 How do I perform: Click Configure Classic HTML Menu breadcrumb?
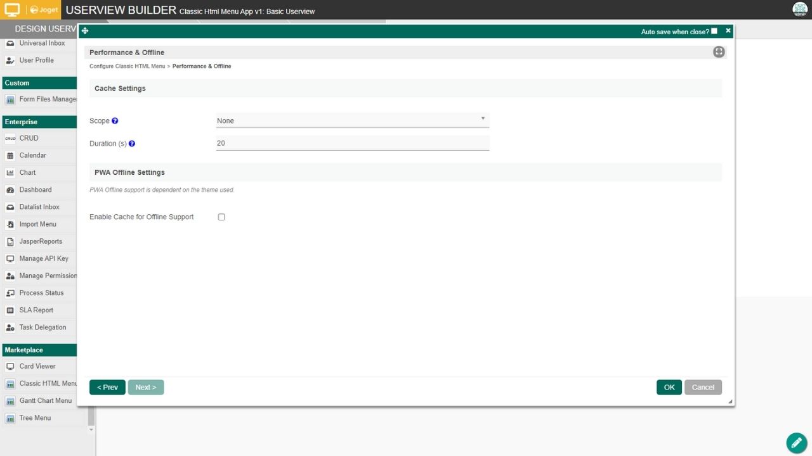127,66
